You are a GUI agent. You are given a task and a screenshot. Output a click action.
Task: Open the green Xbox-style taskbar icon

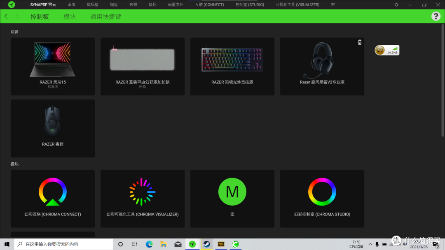(x=235, y=244)
